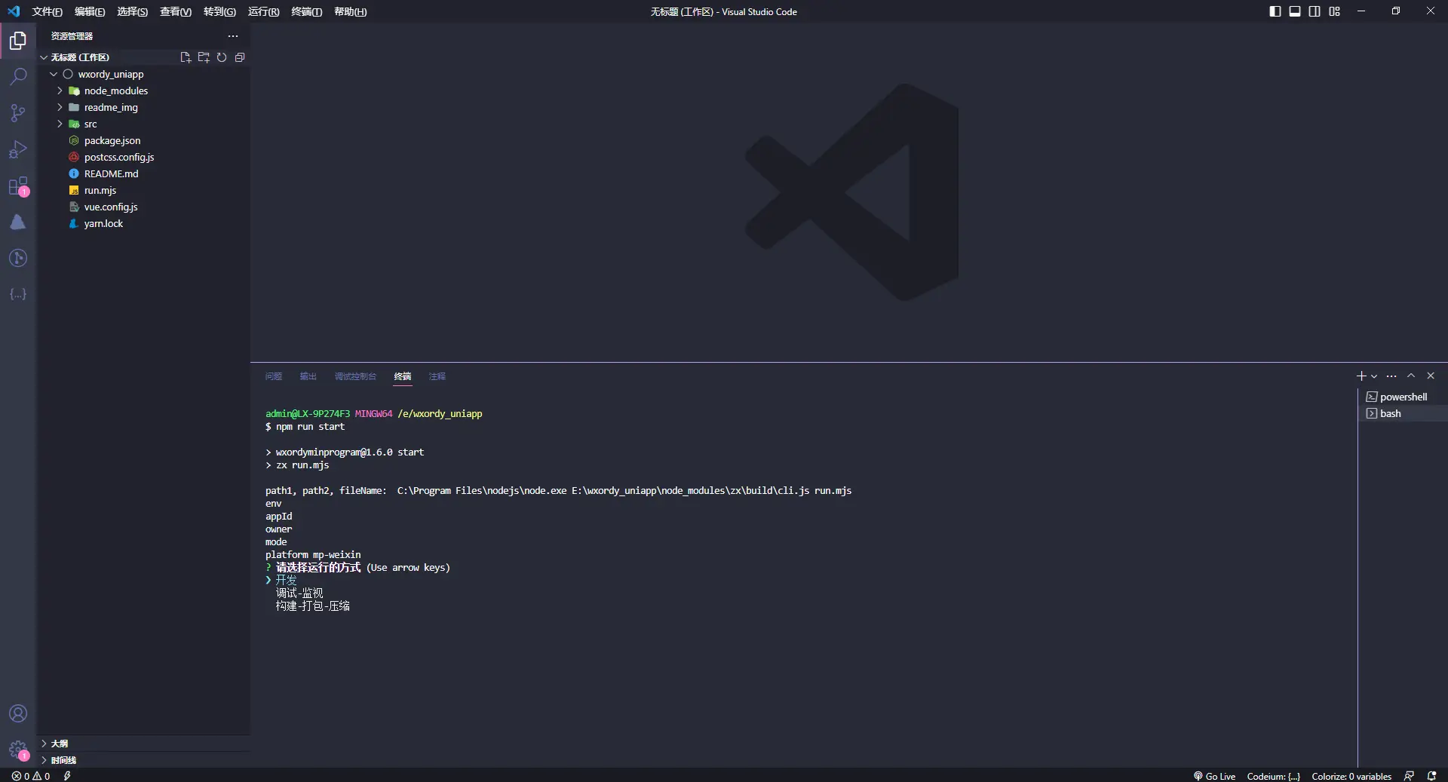Open the Explorer view in activity bar
Image resolution: width=1448 pixels, height=782 pixels.
(18, 41)
